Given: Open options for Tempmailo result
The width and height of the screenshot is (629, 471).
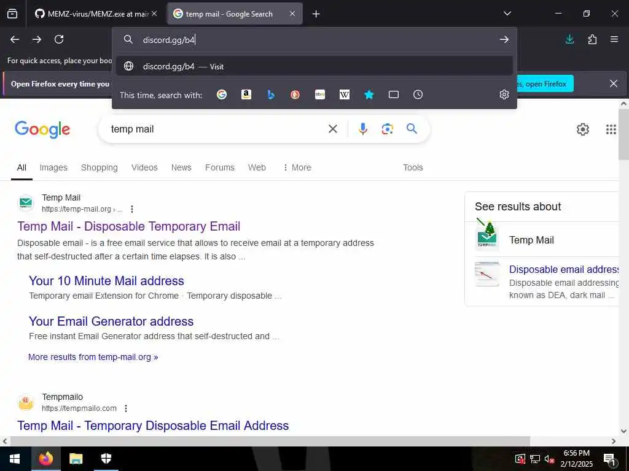Looking at the screenshot, I should [126, 408].
